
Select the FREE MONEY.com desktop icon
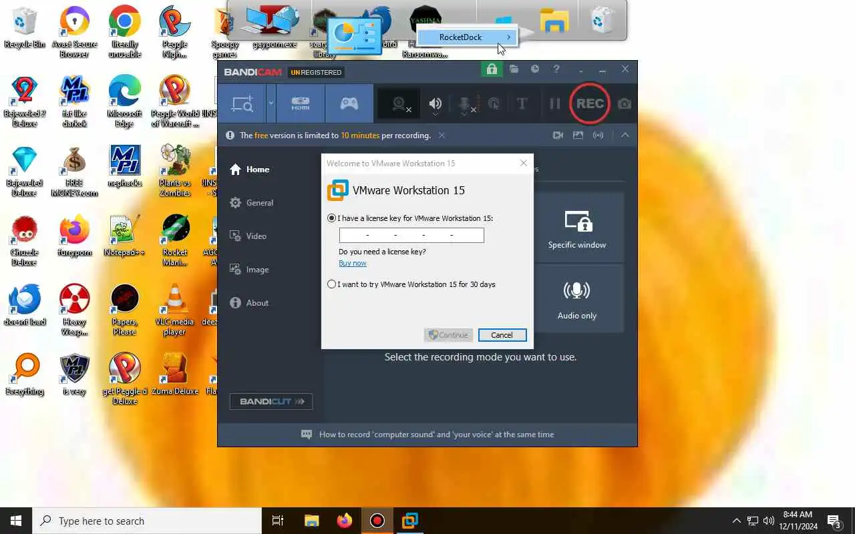pyautogui.click(x=74, y=170)
